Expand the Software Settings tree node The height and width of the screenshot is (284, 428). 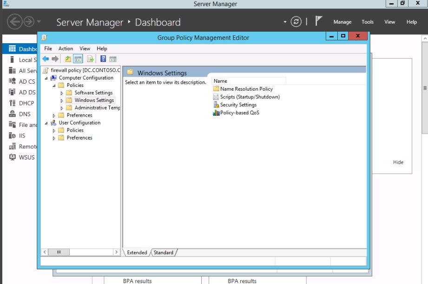(62, 93)
